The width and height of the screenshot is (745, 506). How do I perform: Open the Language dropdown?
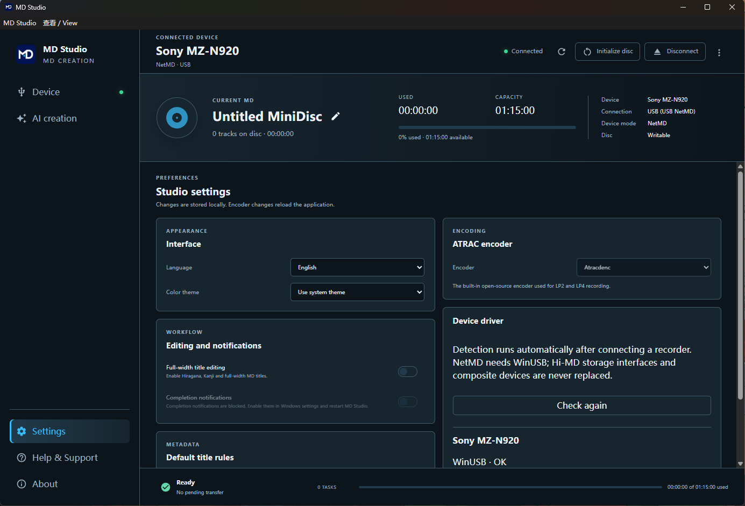point(357,267)
